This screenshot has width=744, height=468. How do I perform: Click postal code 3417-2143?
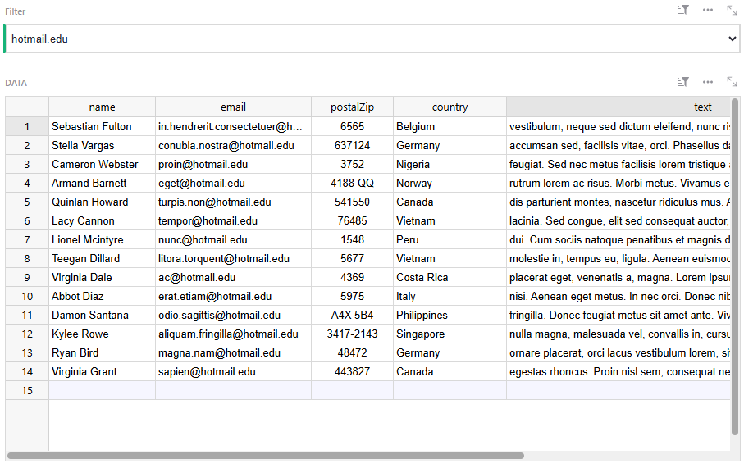click(x=352, y=334)
